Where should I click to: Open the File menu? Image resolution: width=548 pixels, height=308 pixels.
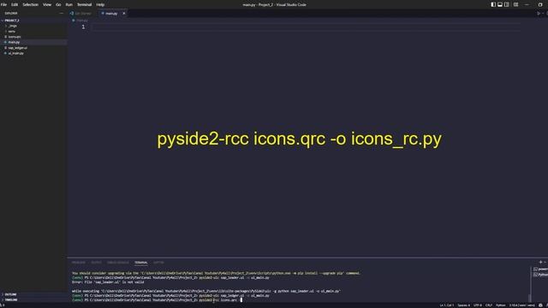click(3, 4)
